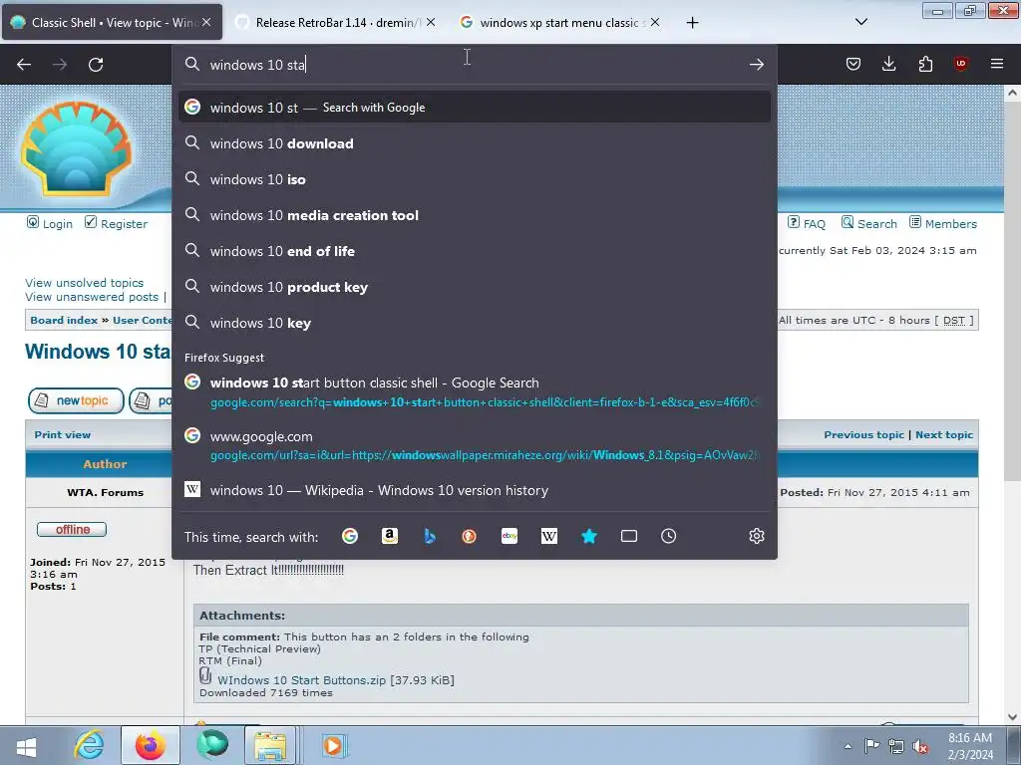Download WIndows 10 Start Buttons.zip attachment
Image resolution: width=1021 pixels, height=765 pixels.
(301, 679)
